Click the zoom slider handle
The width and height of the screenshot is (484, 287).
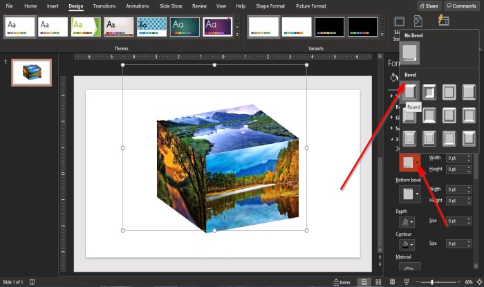pyautogui.click(x=432, y=282)
